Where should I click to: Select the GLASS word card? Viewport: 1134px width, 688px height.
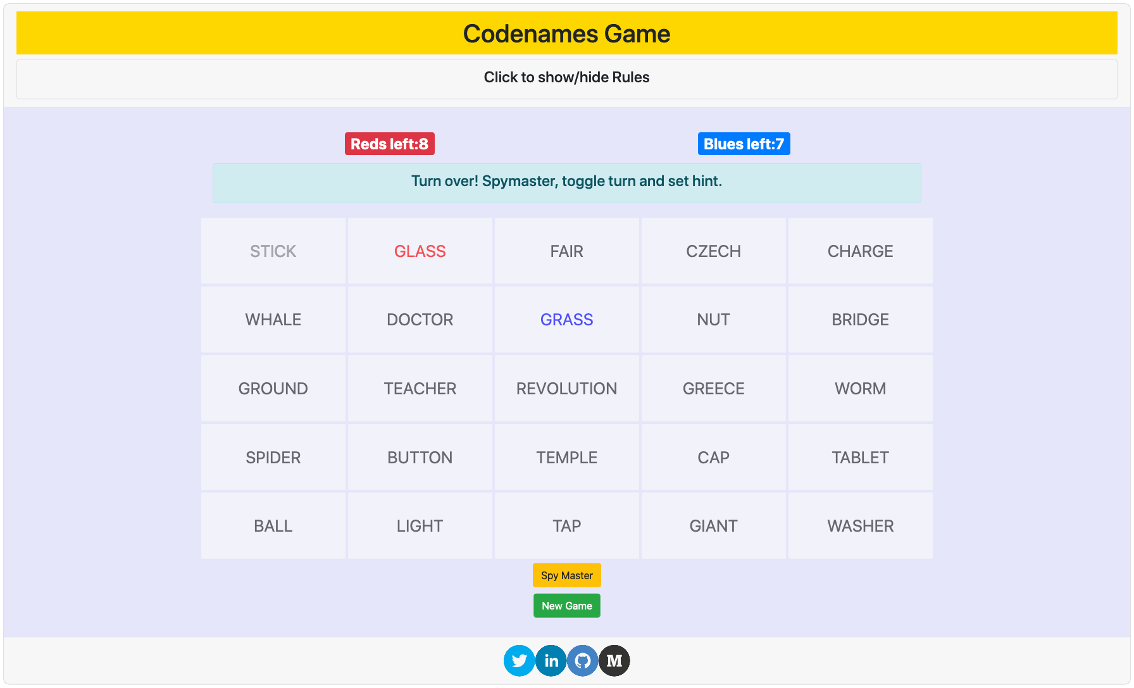click(x=420, y=251)
